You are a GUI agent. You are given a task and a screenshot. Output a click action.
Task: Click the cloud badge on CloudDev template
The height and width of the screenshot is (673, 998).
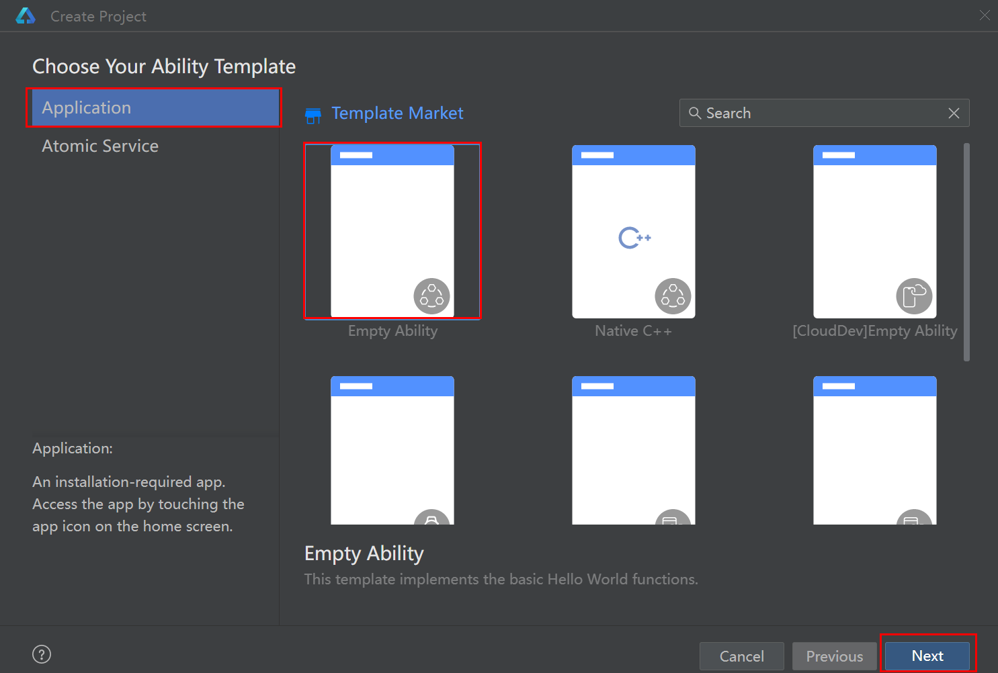[914, 296]
